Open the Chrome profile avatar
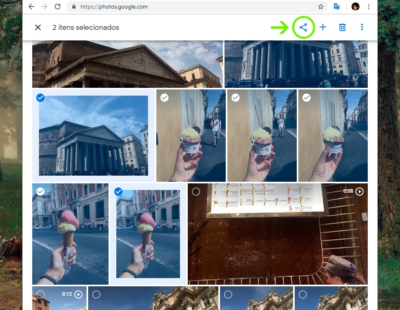Viewport: 400px width, 310px height. [355, 7]
